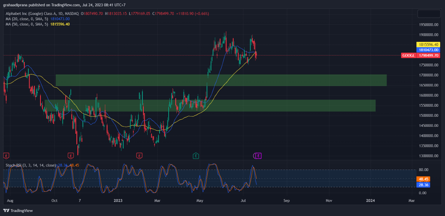Click the 1600000.00 price scale label
Viewport: 445px width, 216px height.
pos(429,95)
